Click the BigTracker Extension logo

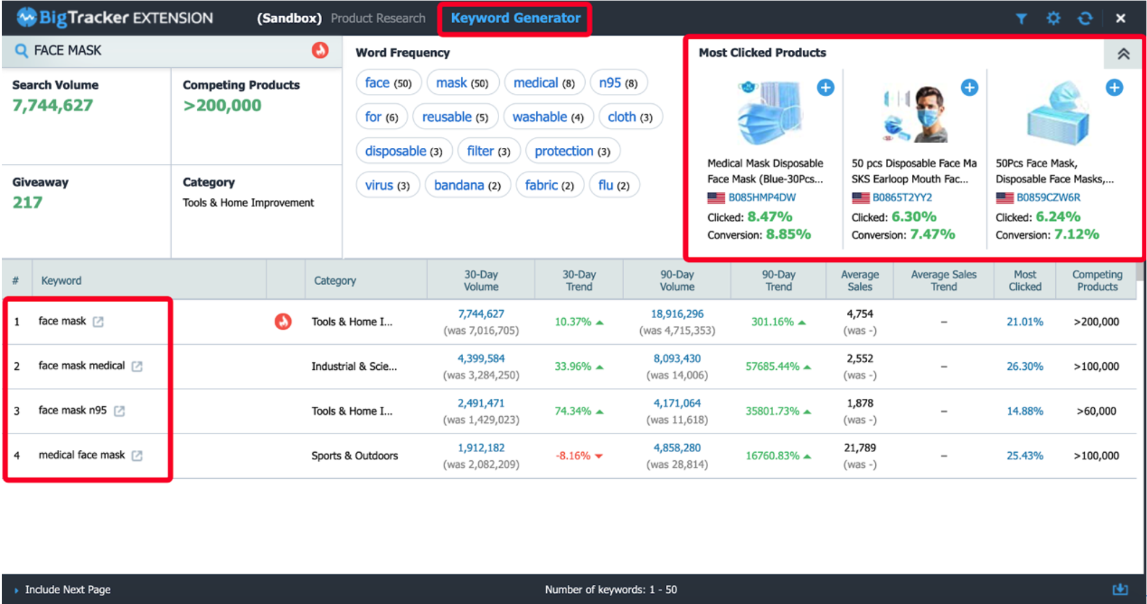pyautogui.click(x=115, y=18)
